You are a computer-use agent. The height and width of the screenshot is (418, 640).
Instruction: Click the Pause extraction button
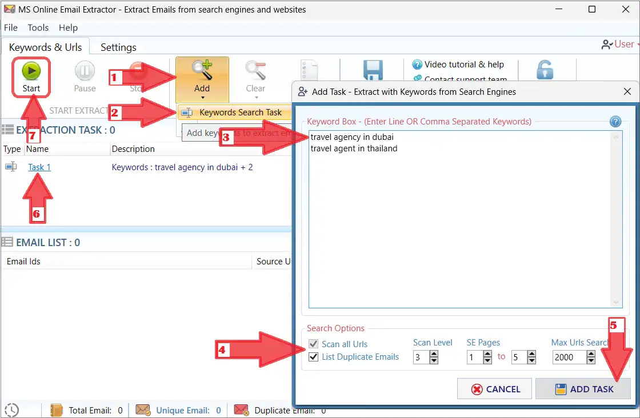tap(85, 77)
